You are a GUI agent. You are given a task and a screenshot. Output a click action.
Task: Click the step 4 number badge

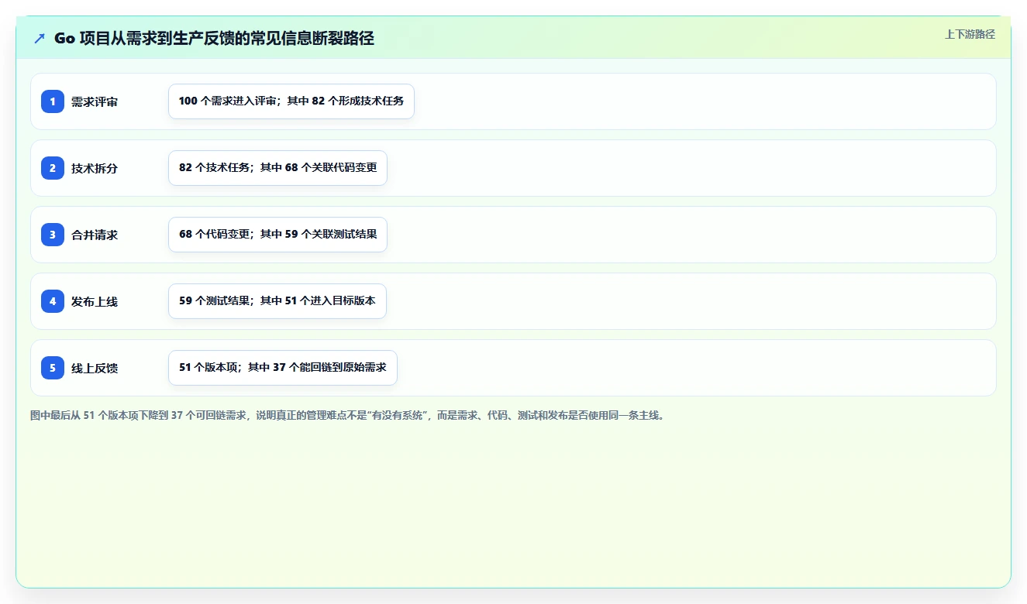click(x=53, y=301)
